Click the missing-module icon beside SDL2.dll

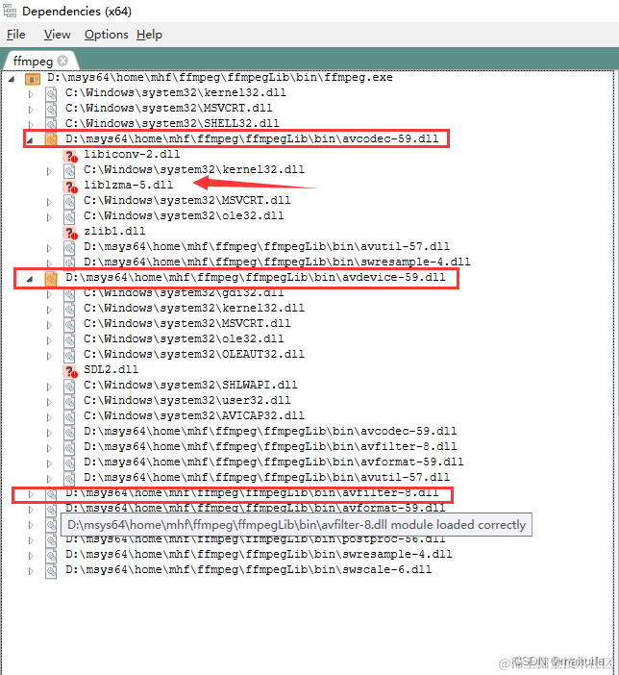(x=70, y=371)
